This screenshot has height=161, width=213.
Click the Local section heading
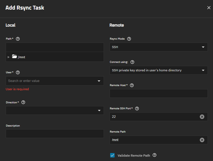(10, 25)
